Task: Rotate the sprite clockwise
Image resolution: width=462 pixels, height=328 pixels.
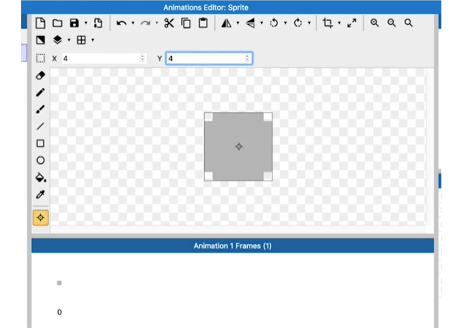Action: (x=298, y=23)
